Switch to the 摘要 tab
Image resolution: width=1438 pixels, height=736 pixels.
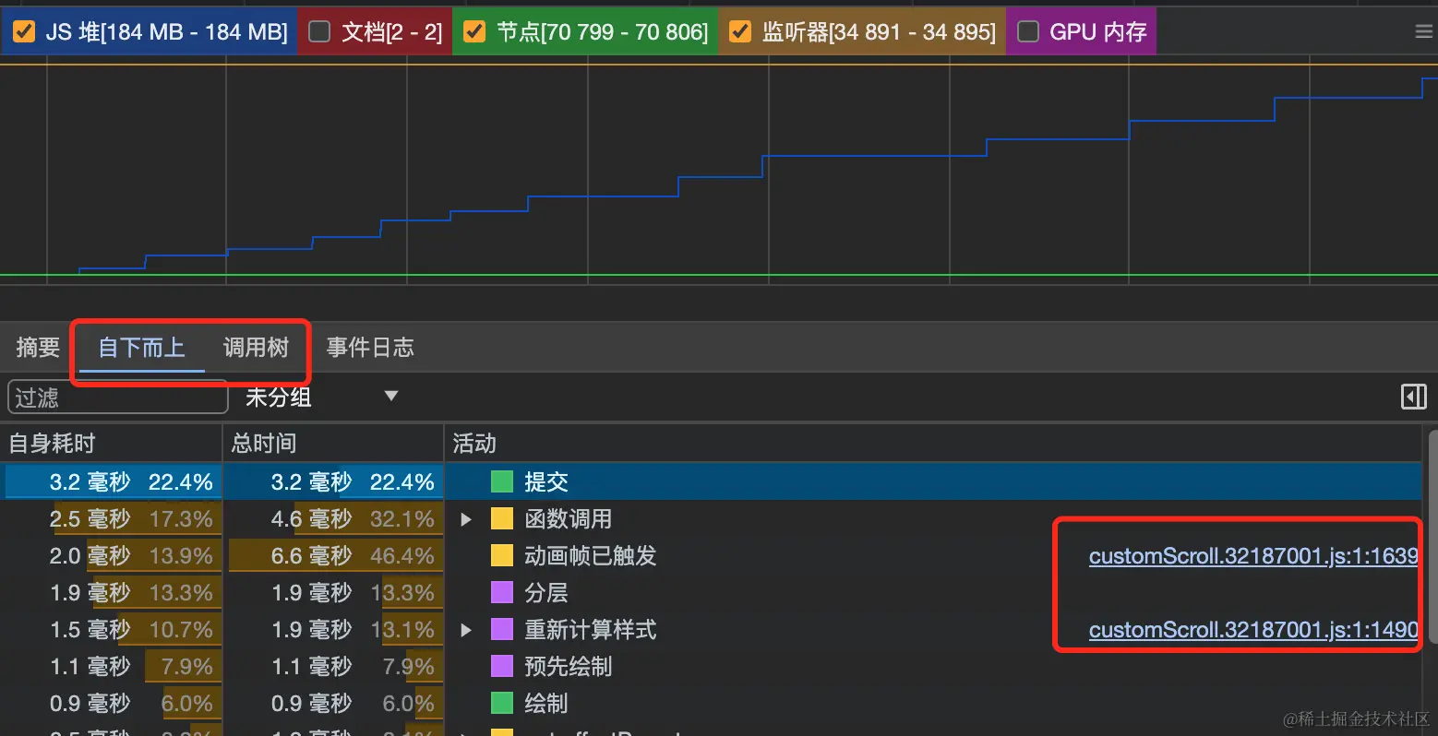coord(38,348)
